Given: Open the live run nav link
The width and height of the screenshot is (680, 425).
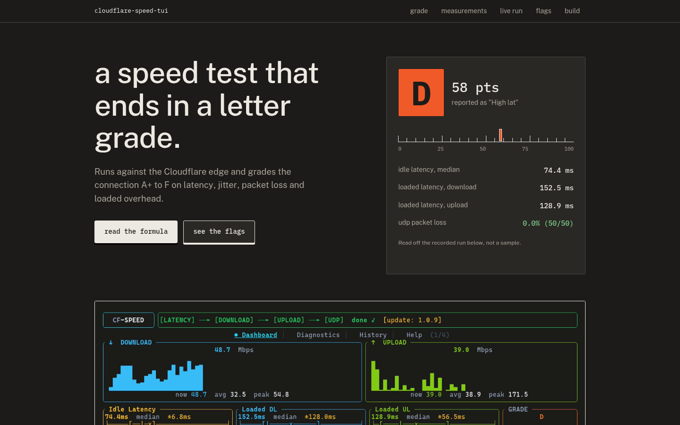Looking at the screenshot, I should tap(511, 11).
